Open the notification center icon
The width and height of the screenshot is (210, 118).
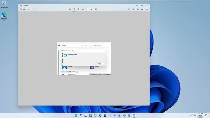(x=206, y=115)
